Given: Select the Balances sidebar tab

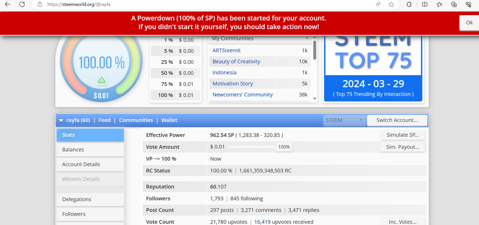Looking at the screenshot, I should point(90,150).
